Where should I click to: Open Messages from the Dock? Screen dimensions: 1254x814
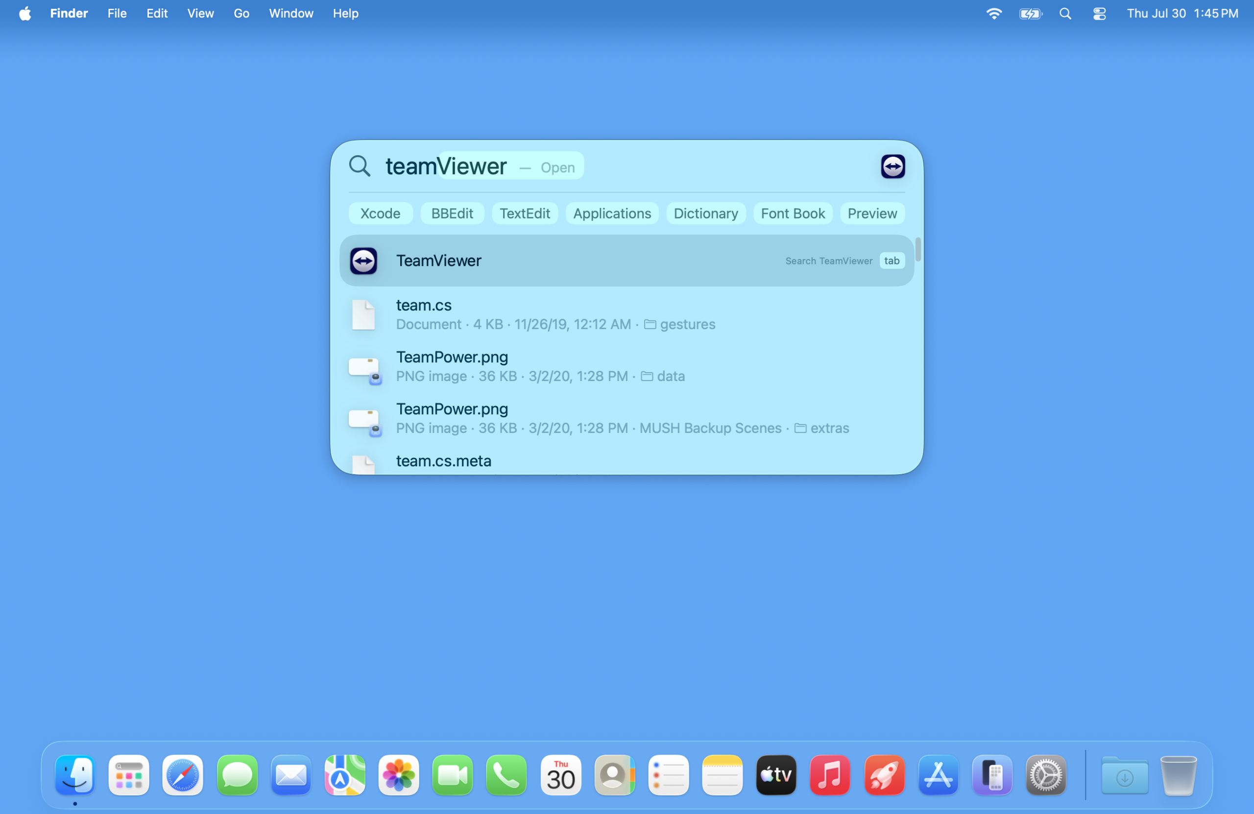237,775
